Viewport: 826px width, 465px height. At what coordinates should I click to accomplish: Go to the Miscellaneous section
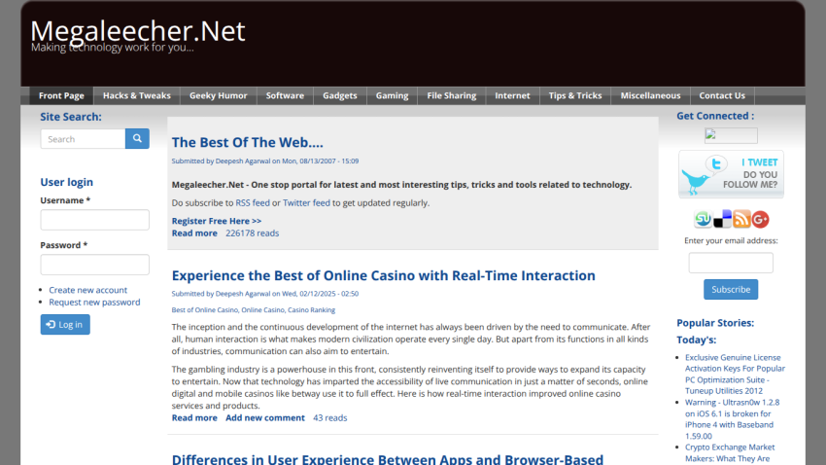[650, 95]
